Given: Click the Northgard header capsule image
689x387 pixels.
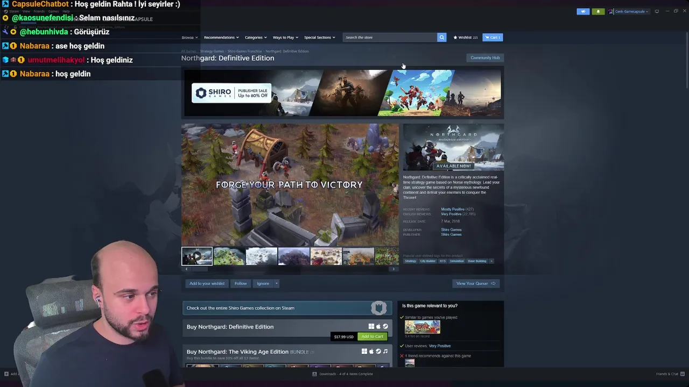Looking at the screenshot, I should [453, 147].
